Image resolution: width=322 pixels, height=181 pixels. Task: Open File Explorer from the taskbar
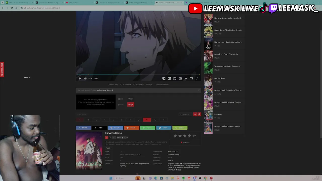pos(172,178)
